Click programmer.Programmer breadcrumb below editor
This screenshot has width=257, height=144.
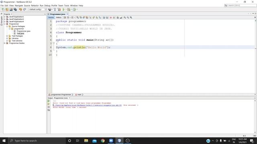[x=61, y=95]
